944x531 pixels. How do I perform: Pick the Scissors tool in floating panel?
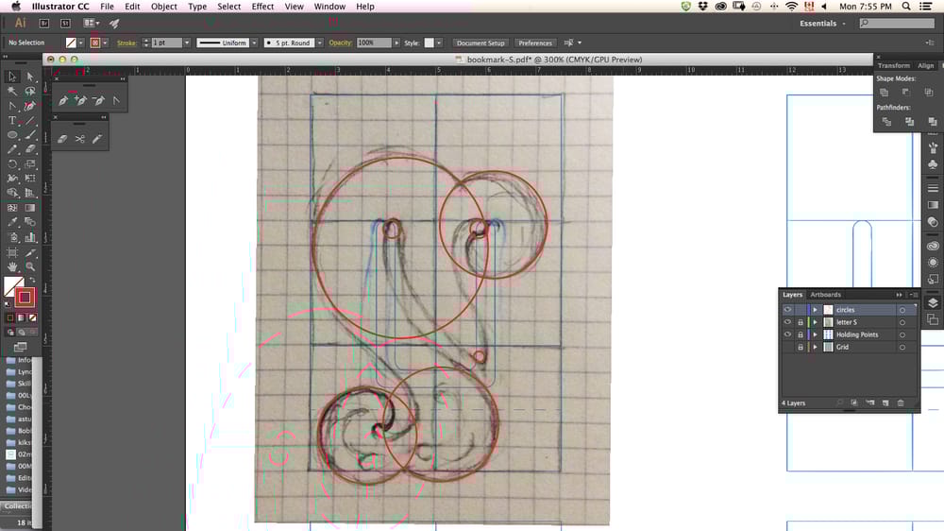point(80,139)
